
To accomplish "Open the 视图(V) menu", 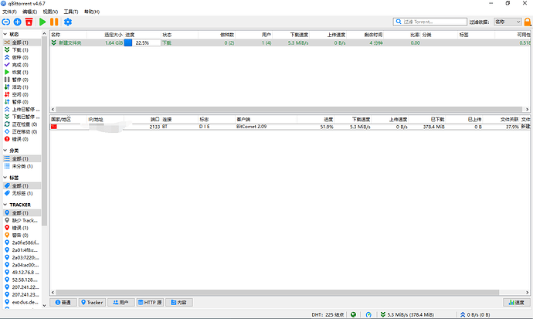I will pyautogui.click(x=49, y=12).
